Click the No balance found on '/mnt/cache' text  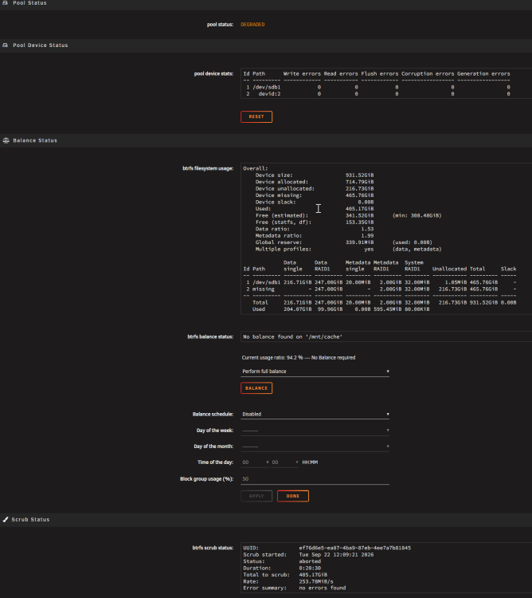pyautogui.click(x=292, y=336)
